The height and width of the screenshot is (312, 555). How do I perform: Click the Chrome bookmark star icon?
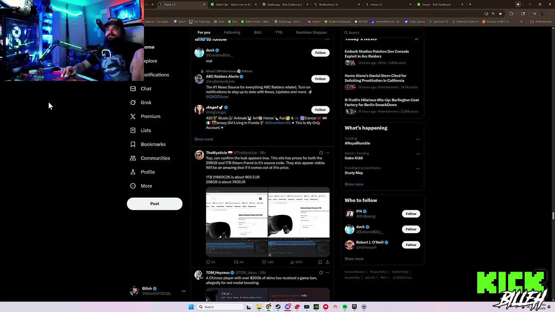tap(500, 13)
